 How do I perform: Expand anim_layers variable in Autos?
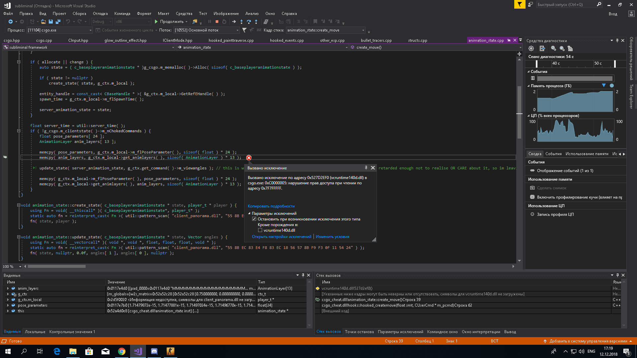click(8, 288)
